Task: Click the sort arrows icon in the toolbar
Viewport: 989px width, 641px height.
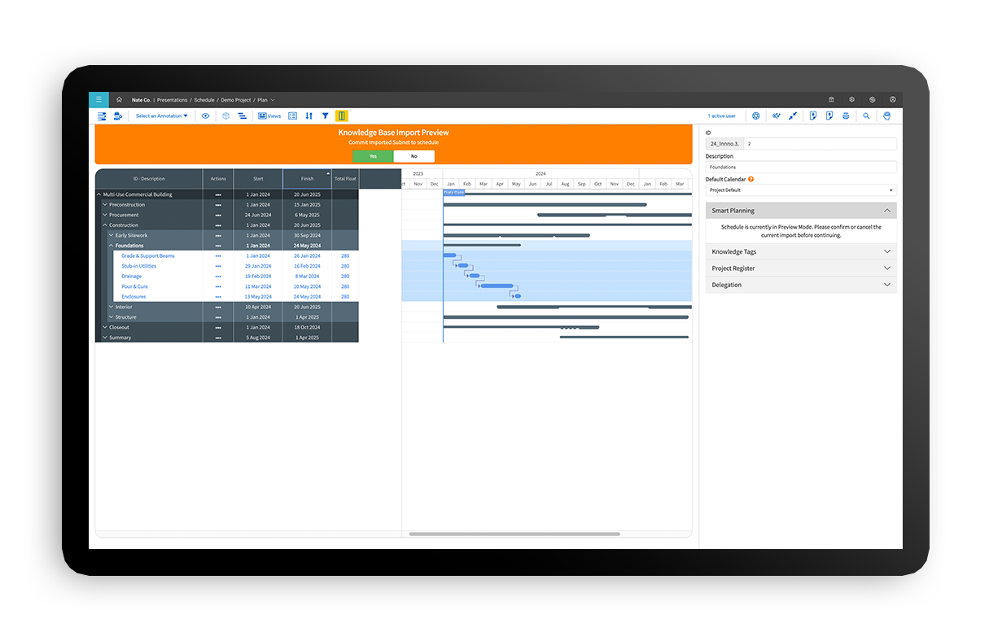Action: click(309, 116)
